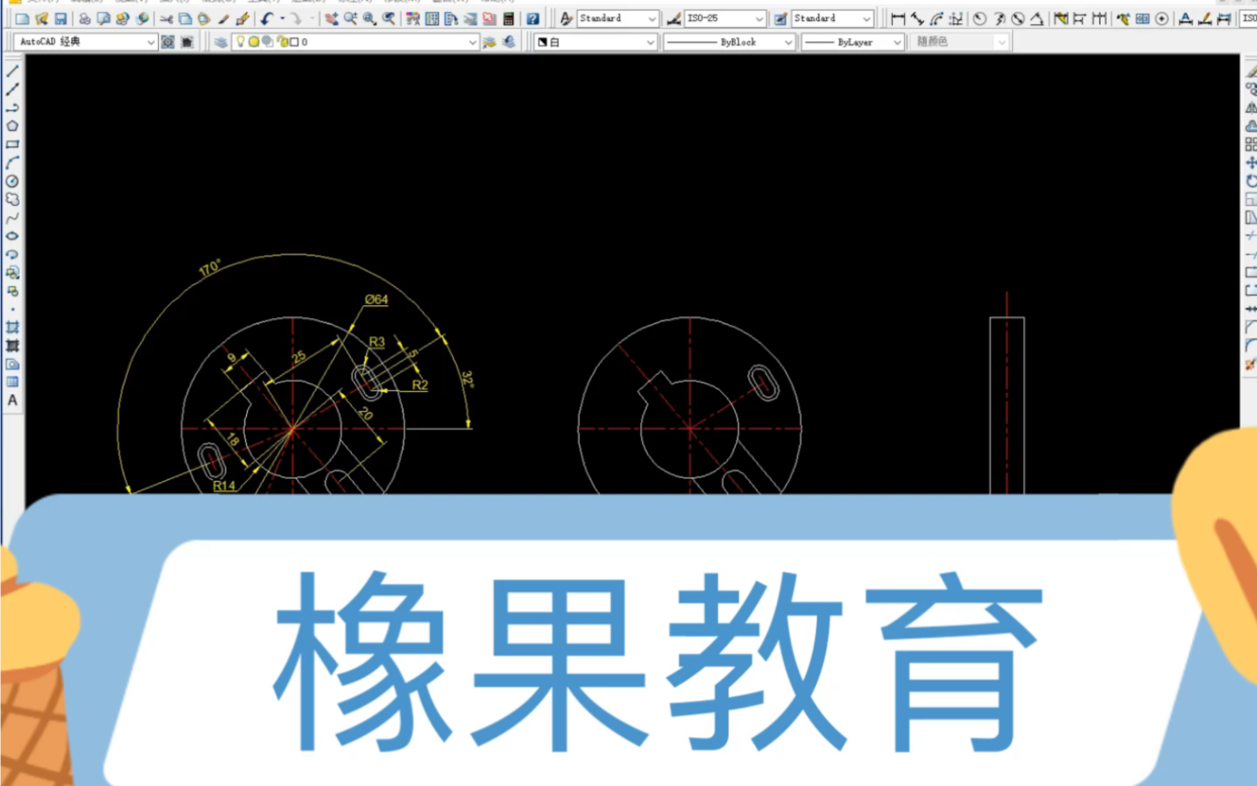
Task: Click the Radius dimension tool
Action: tap(980, 18)
